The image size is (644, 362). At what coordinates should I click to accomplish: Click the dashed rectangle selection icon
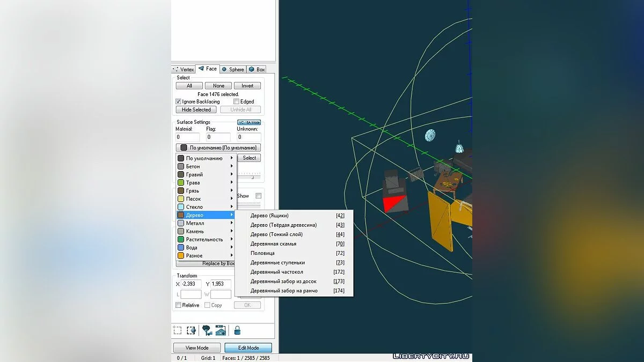tap(178, 330)
